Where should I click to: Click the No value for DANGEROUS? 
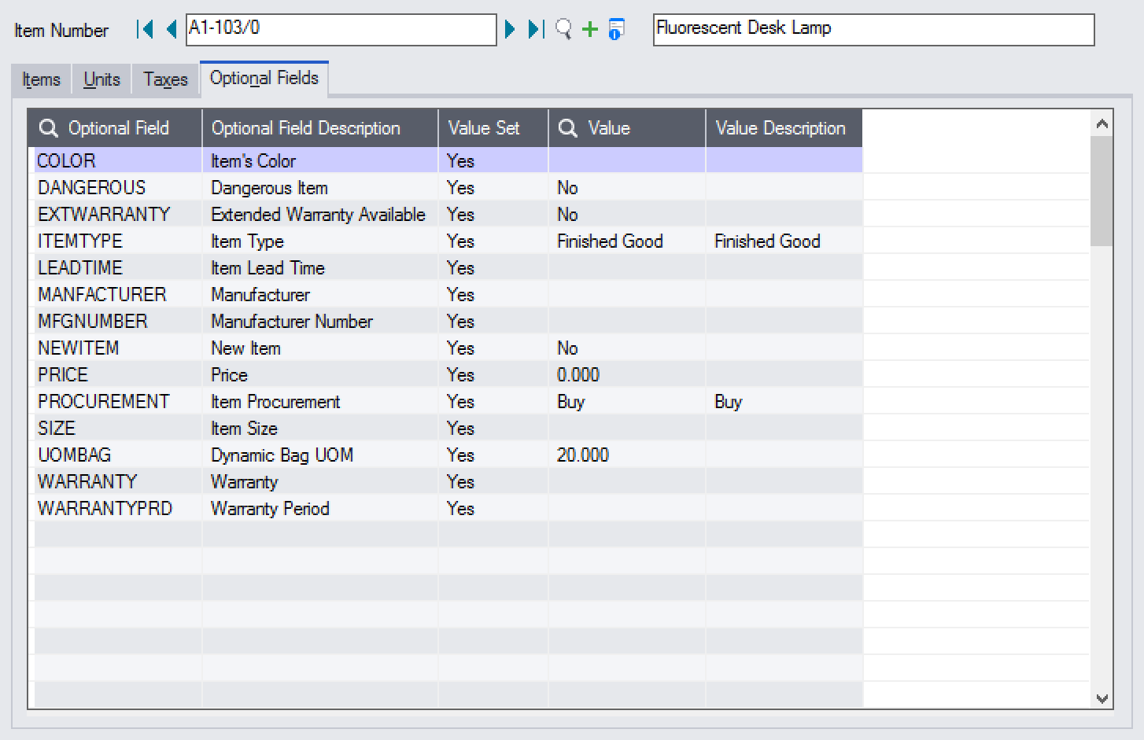coord(627,187)
